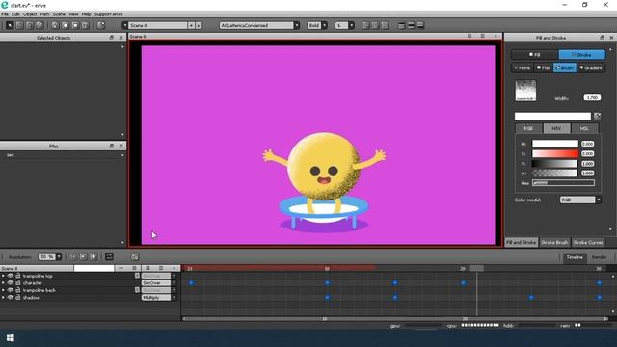Click the render preview button left of play
The width and height of the screenshot is (617, 347).
(73, 257)
